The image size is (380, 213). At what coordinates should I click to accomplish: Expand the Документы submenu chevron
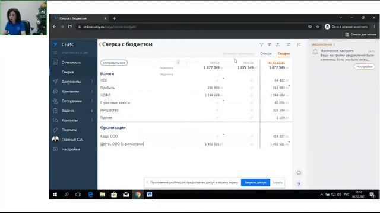pyautogui.click(x=92, y=82)
